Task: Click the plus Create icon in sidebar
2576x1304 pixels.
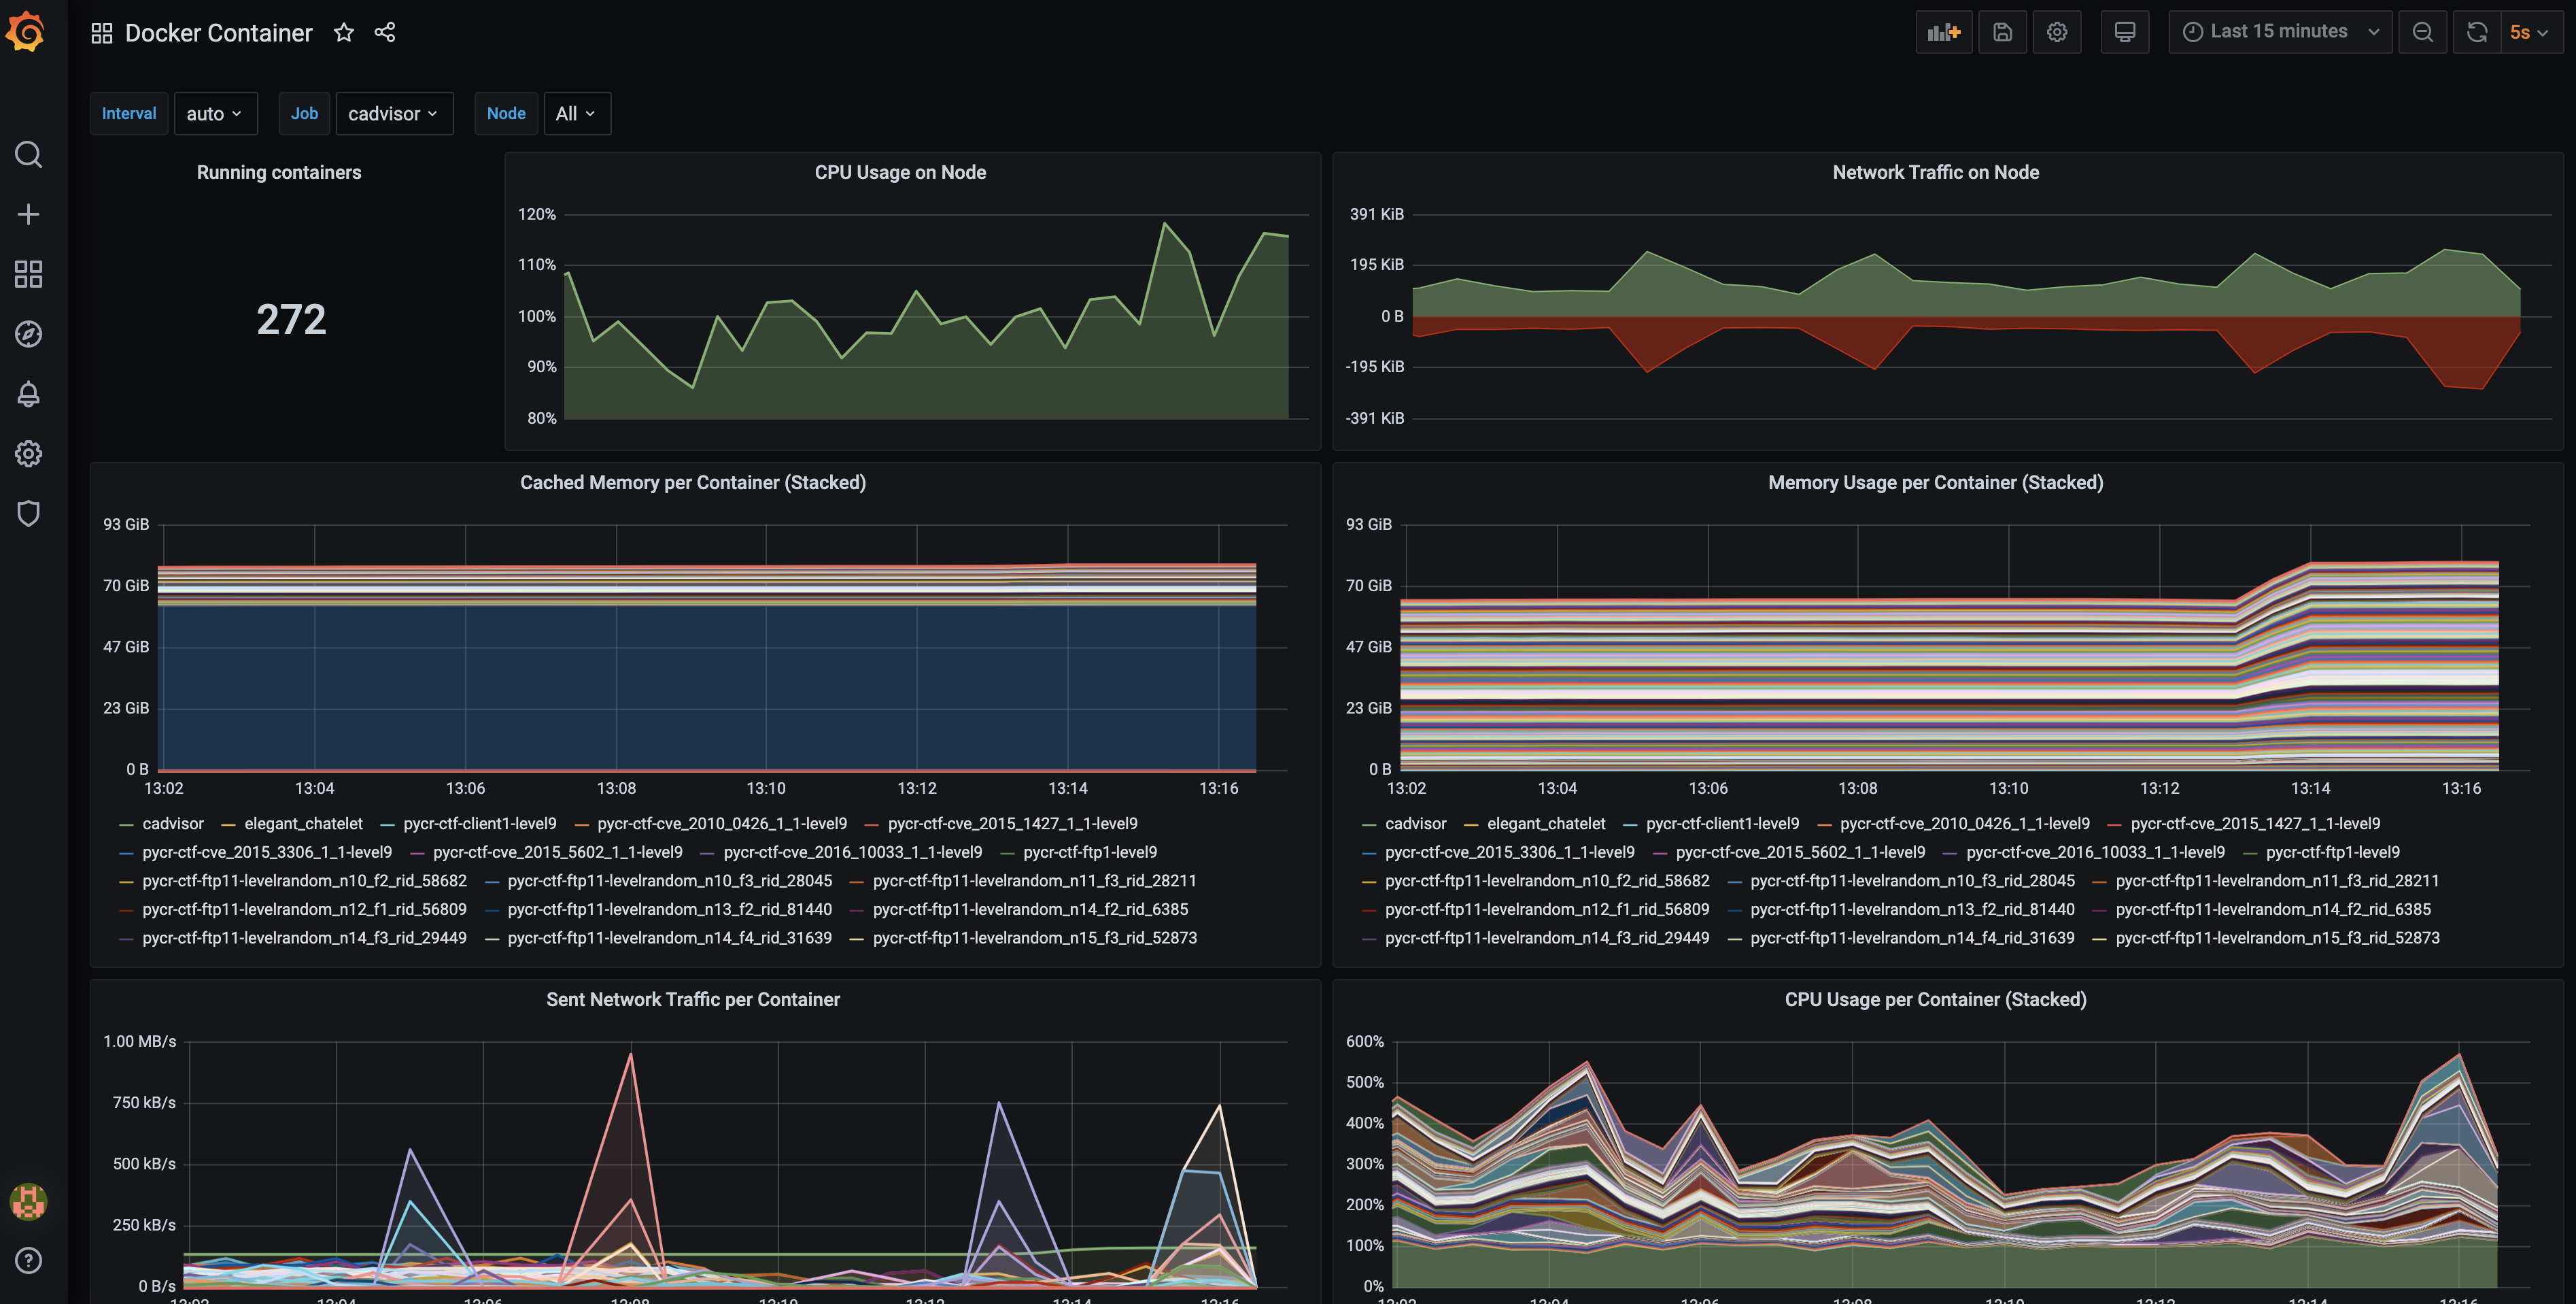Action: [28, 214]
